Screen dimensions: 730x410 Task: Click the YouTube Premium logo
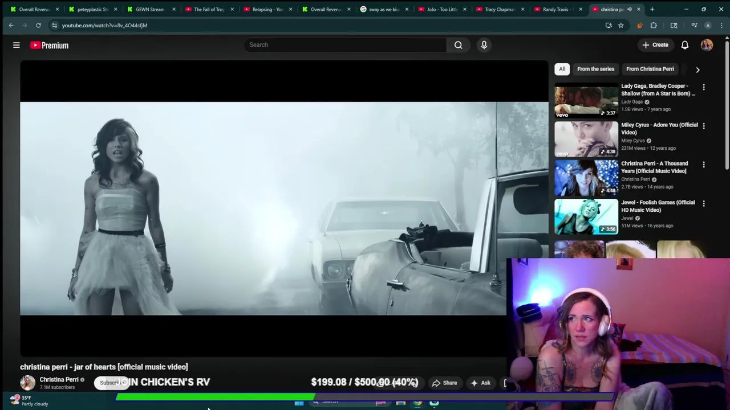(x=50, y=45)
